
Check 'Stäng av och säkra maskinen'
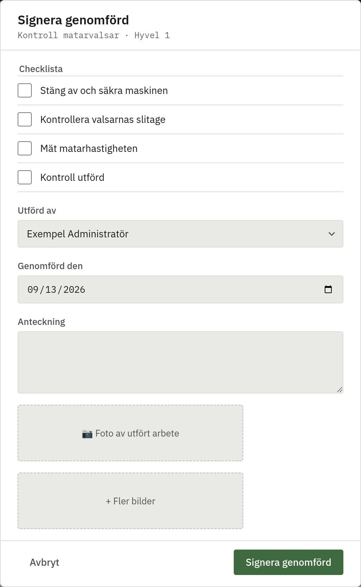(25, 90)
